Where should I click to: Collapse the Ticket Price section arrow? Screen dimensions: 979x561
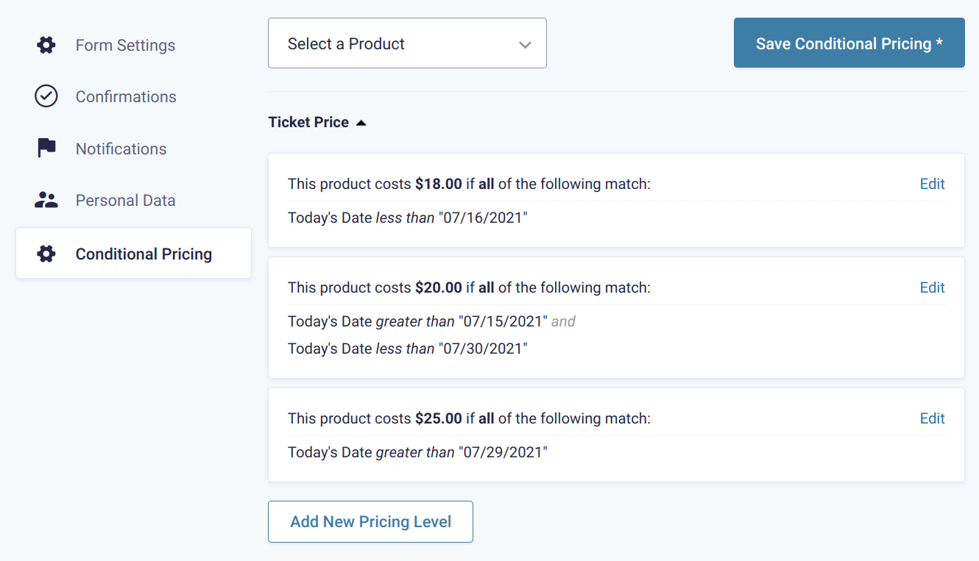click(x=361, y=123)
